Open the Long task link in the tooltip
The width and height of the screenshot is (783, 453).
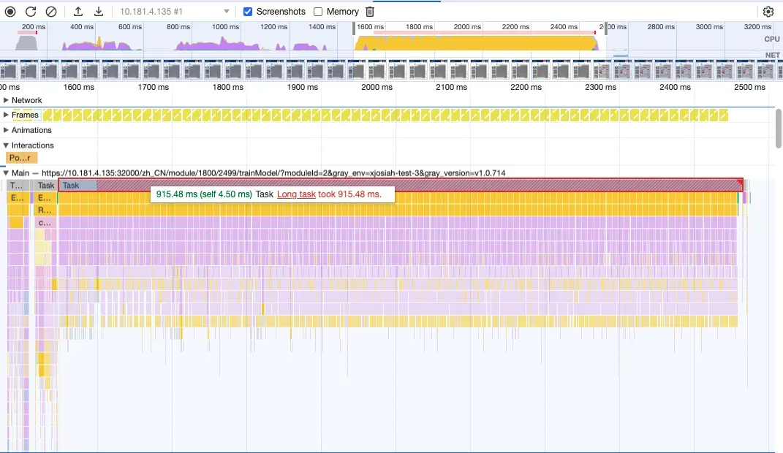point(296,194)
